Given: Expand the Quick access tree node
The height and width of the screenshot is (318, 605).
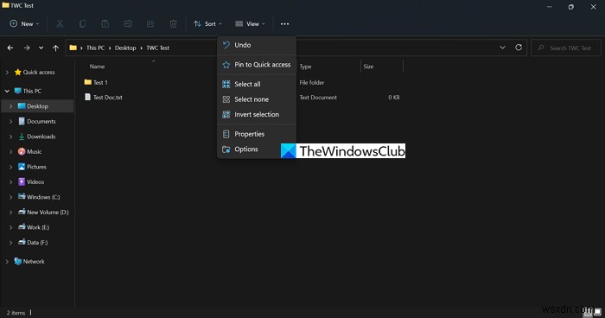Looking at the screenshot, I should click(x=7, y=73).
